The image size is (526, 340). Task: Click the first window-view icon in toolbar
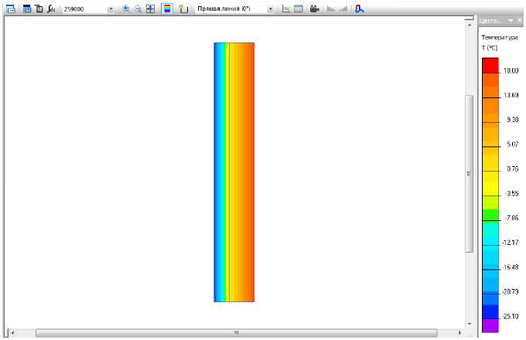[x=11, y=8]
